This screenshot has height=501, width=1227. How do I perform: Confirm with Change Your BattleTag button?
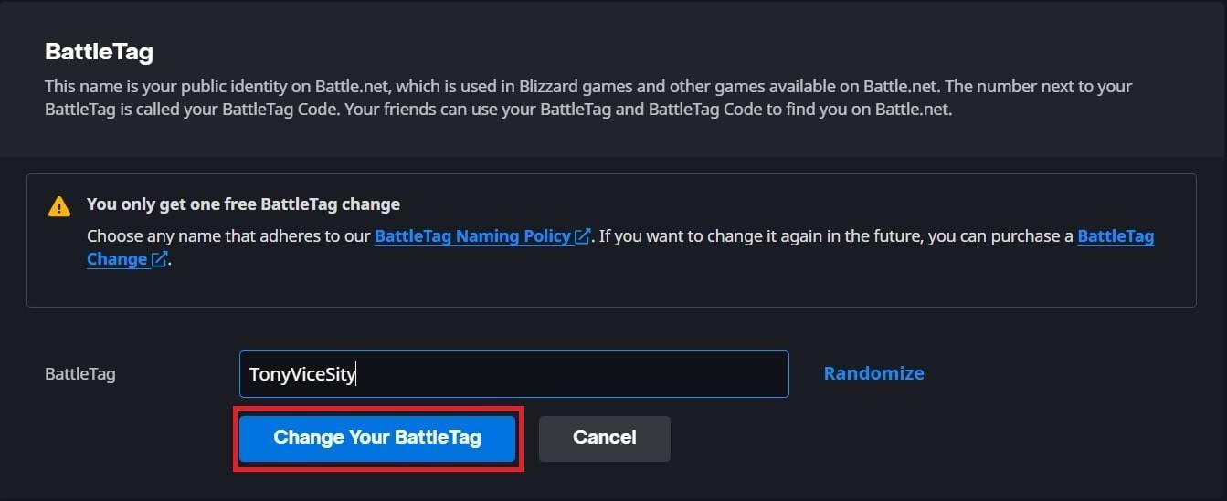[377, 438]
